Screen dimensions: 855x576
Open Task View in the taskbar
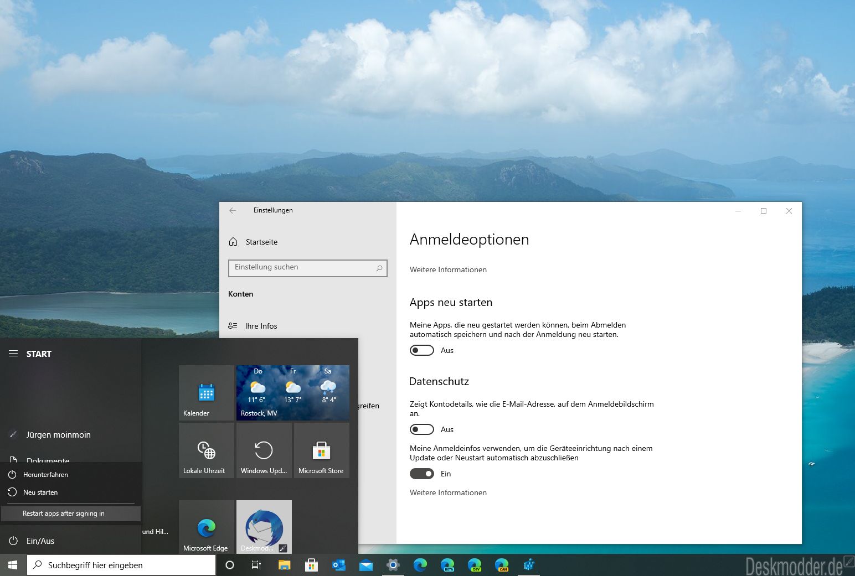tap(256, 565)
